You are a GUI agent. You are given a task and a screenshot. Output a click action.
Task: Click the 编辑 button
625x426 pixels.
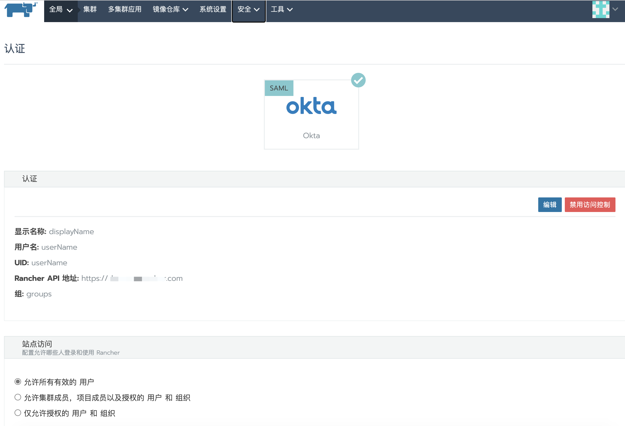pyautogui.click(x=550, y=205)
